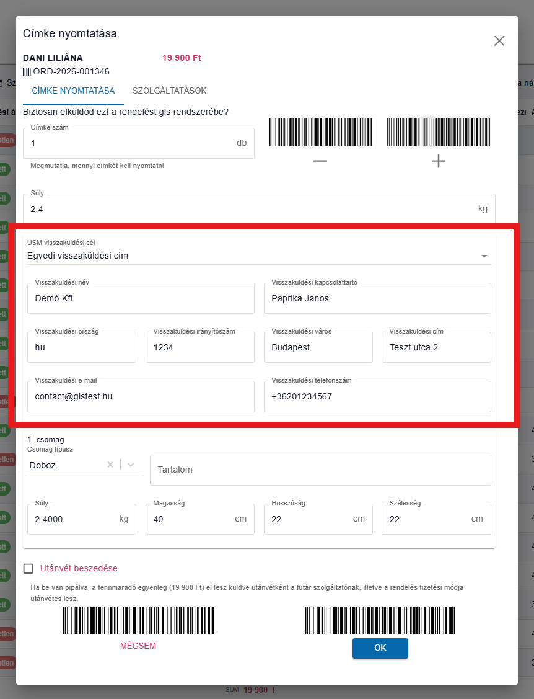This screenshot has width=534, height=699.
Task: Clear the Doboz package type selection
Action: [x=110, y=465]
